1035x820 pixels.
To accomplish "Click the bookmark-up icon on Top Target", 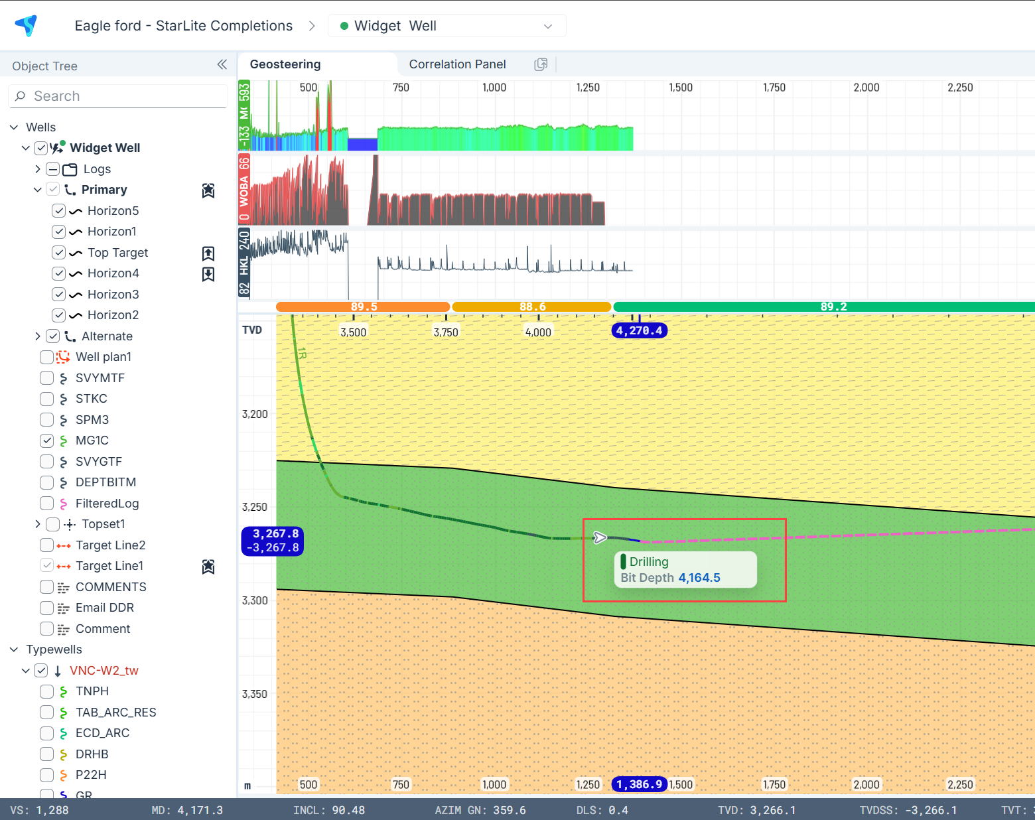I will [x=208, y=253].
